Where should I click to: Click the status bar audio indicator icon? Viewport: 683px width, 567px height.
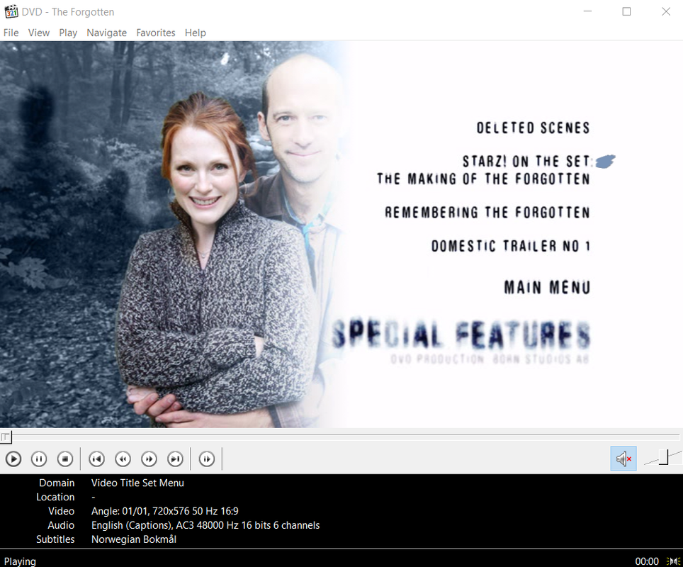coord(673,561)
